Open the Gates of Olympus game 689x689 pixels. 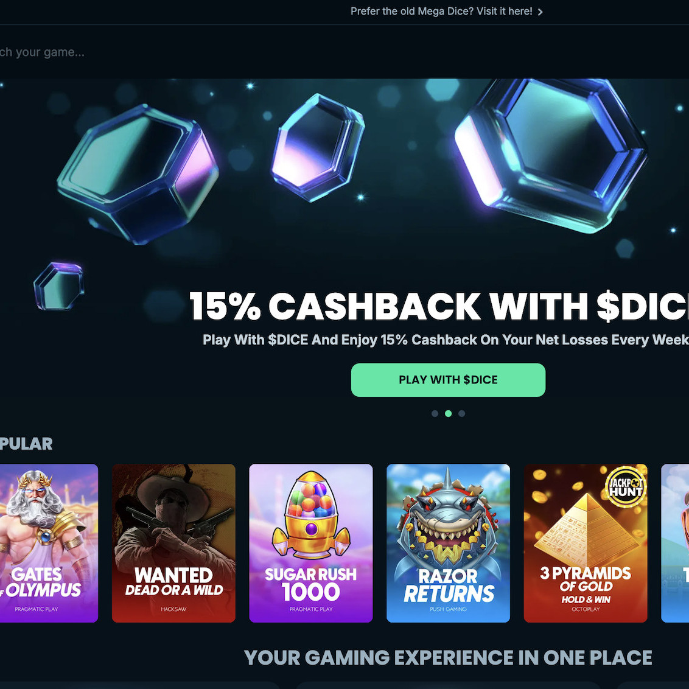coord(48,543)
